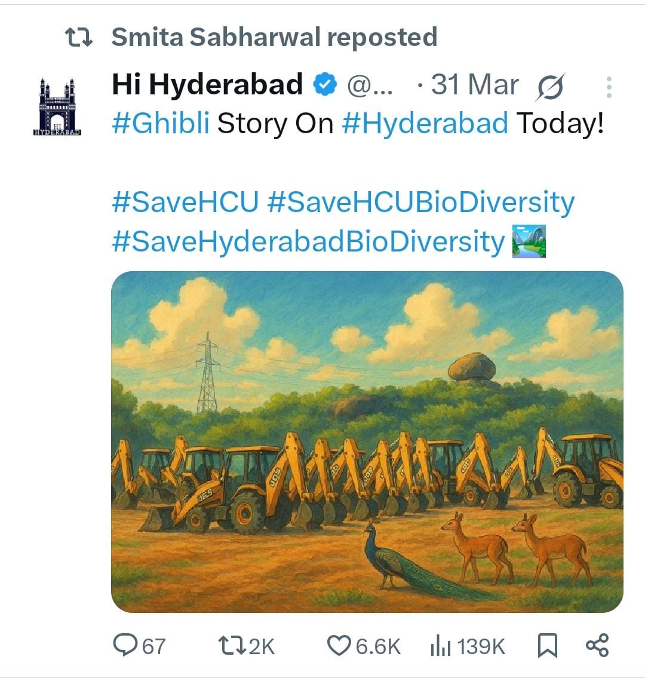
Task: Click the Hi Hyderabad account name
Action: tap(207, 84)
